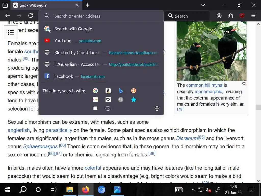The height and width of the screenshot is (196, 261).
Task: Search in Bookmarks via star icon
Action: coord(134,100)
